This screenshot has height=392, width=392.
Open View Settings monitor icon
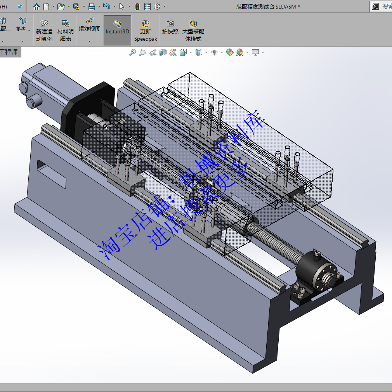pyautogui.click(x=255, y=52)
